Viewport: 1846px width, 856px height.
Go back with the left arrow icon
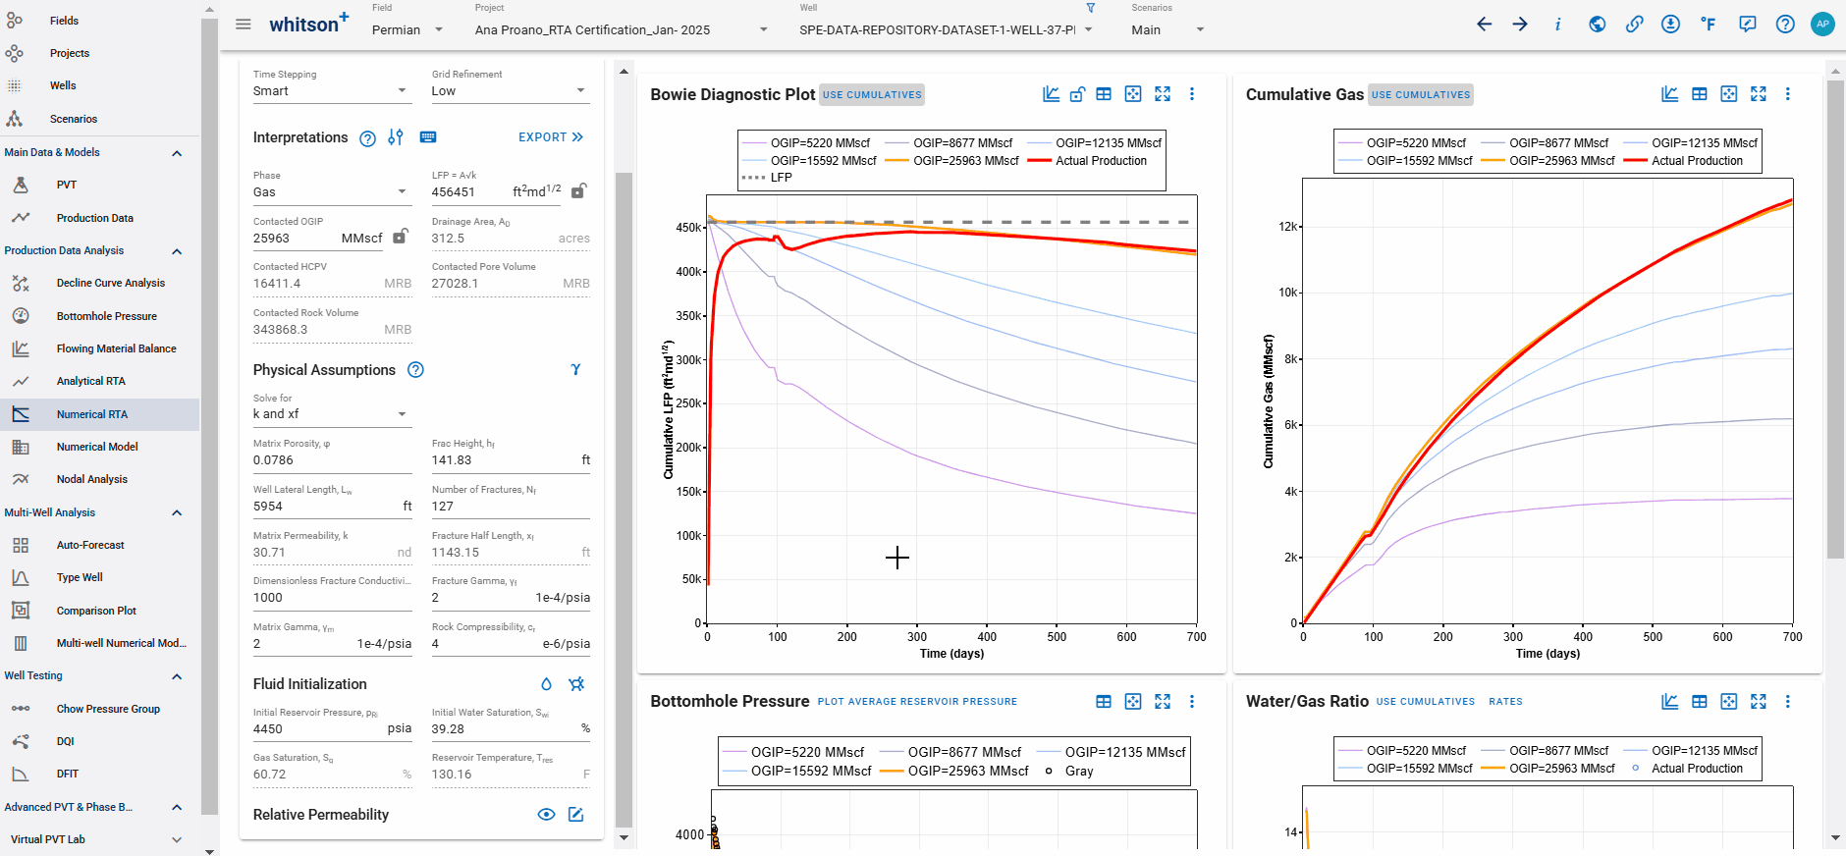1484,25
